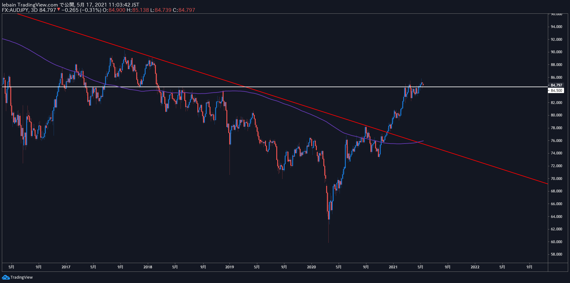Image resolution: width=570 pixels, height=283 pixels.
Task: Click the 76.000 price axis label
Action: click(557, 141)
